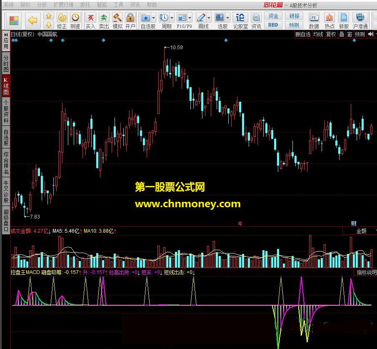Screen dimensions: 377x349
Task: Switch to K线图 sidebar tab
Action: [x=6, y=86]
